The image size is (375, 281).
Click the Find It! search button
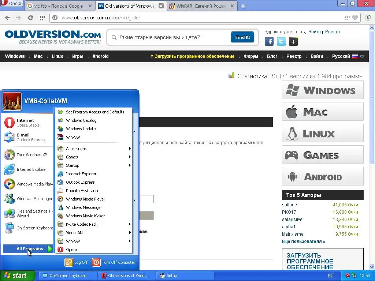[242, 37]
